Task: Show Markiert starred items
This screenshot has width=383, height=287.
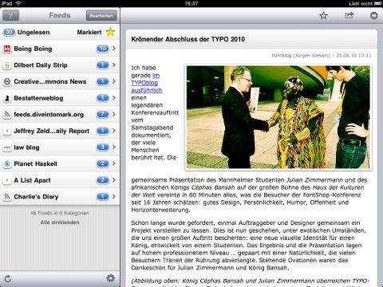Action: [89, 32]
